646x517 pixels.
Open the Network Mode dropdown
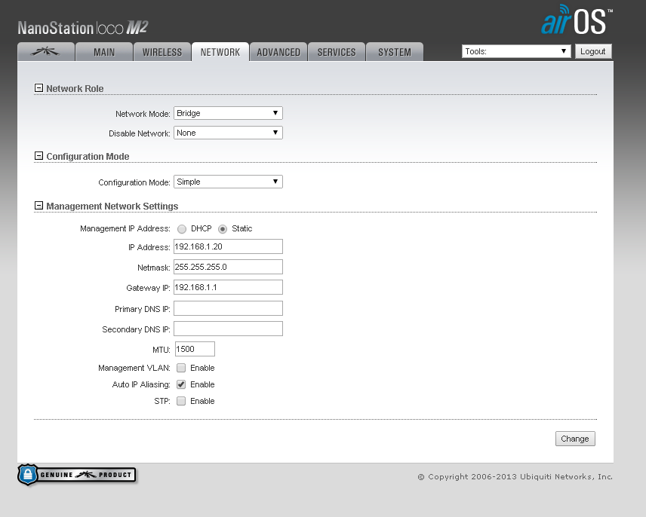coord(228,113)
